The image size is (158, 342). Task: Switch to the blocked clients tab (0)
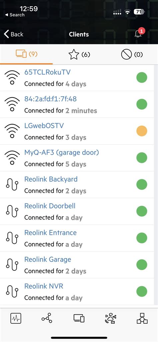[132, 55]
